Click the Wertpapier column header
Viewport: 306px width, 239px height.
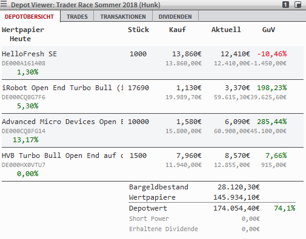coord(23,30)
